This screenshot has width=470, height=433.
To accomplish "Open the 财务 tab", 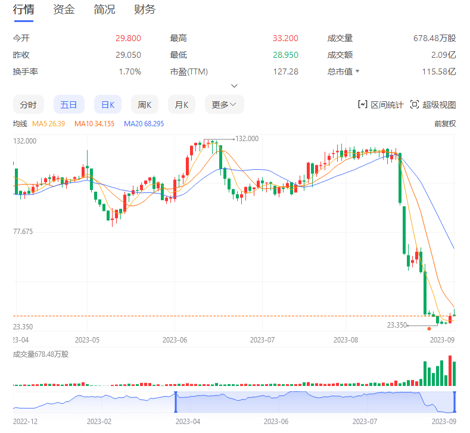I will click(x=145, y=10).
